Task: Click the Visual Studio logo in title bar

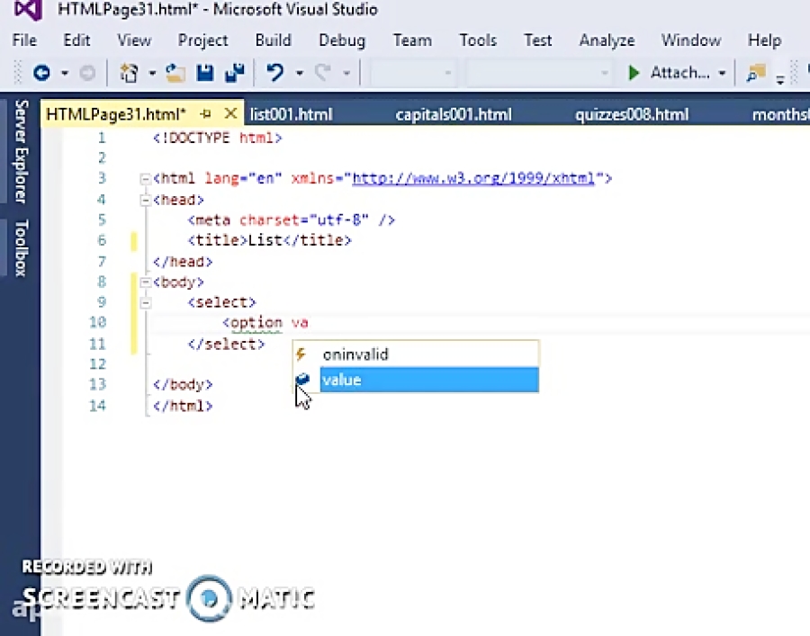Action: [24, 9]
